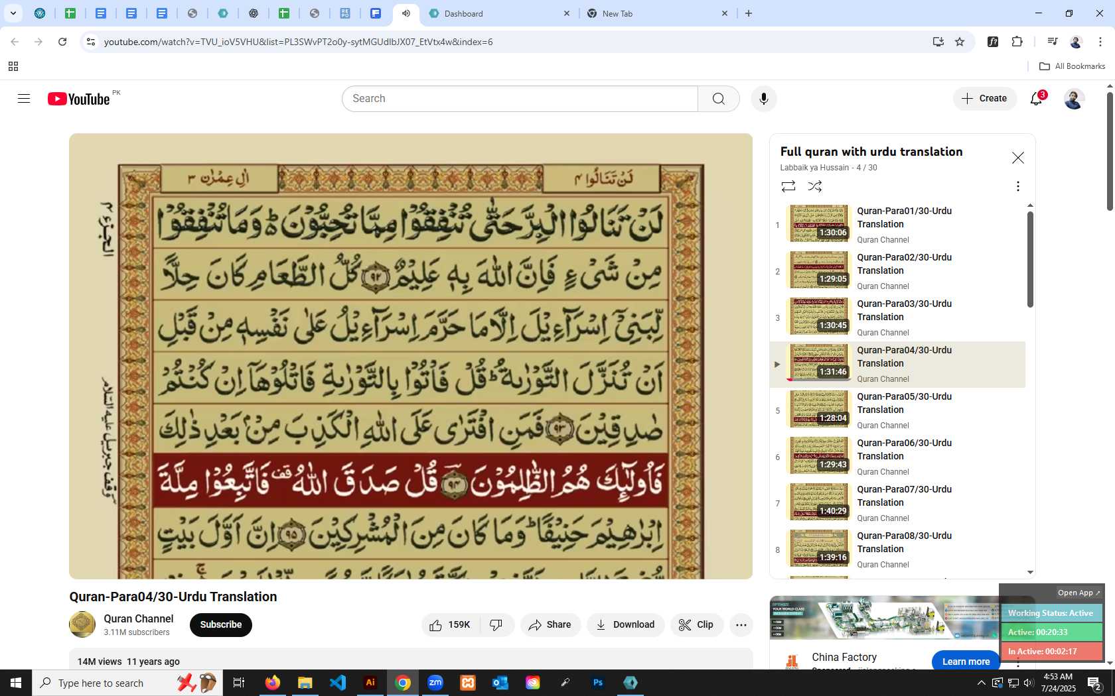Screen dimensions: 1115x696
Task: Click the address bar URL
Action: [x=298, y=42]
